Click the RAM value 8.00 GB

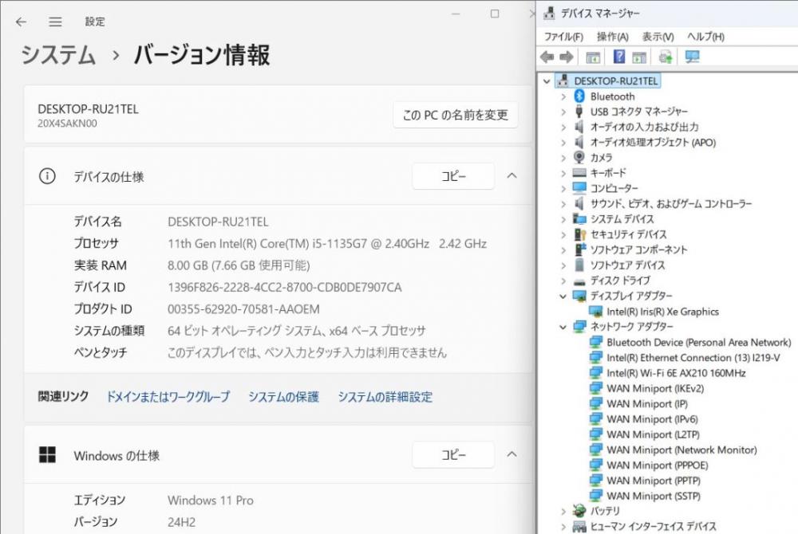tap(239, 265)
